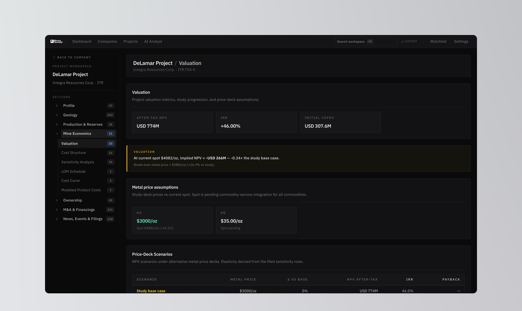Open Settings in the top bar
Image resolution: width=522 pixels, height=311 pixels.
461,41
